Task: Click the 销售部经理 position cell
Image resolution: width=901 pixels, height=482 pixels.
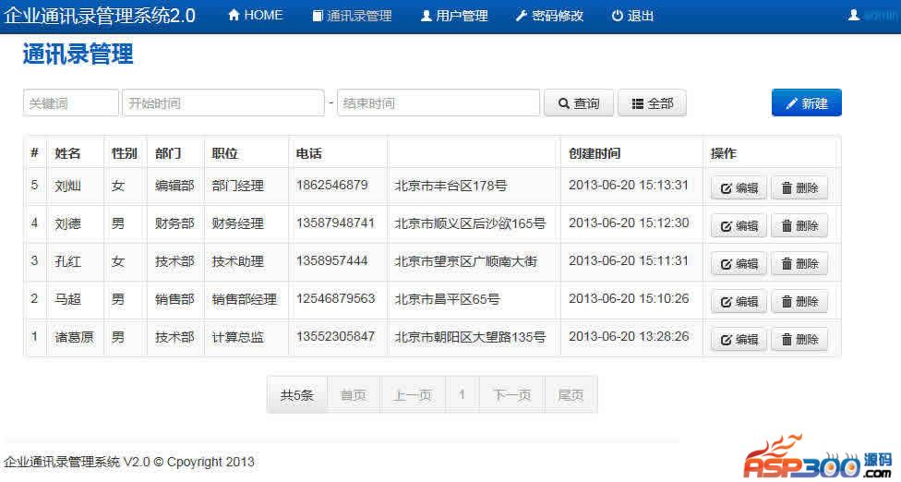Action: 245,299
